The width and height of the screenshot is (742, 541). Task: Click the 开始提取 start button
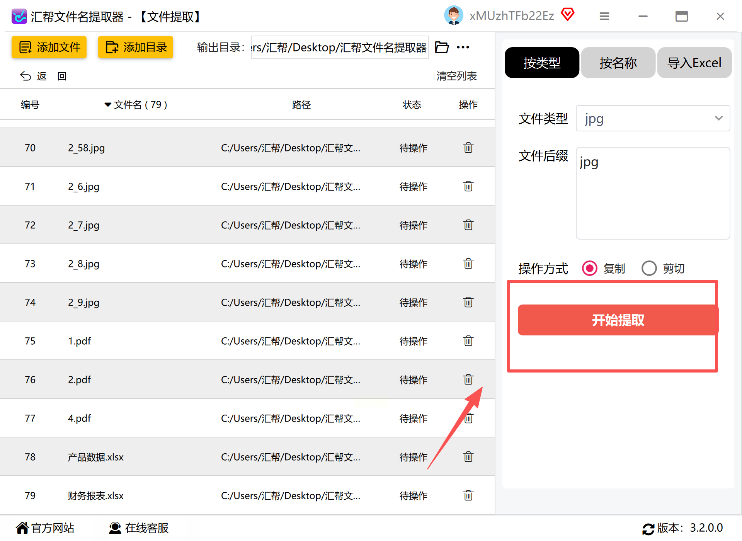[618, 320]
